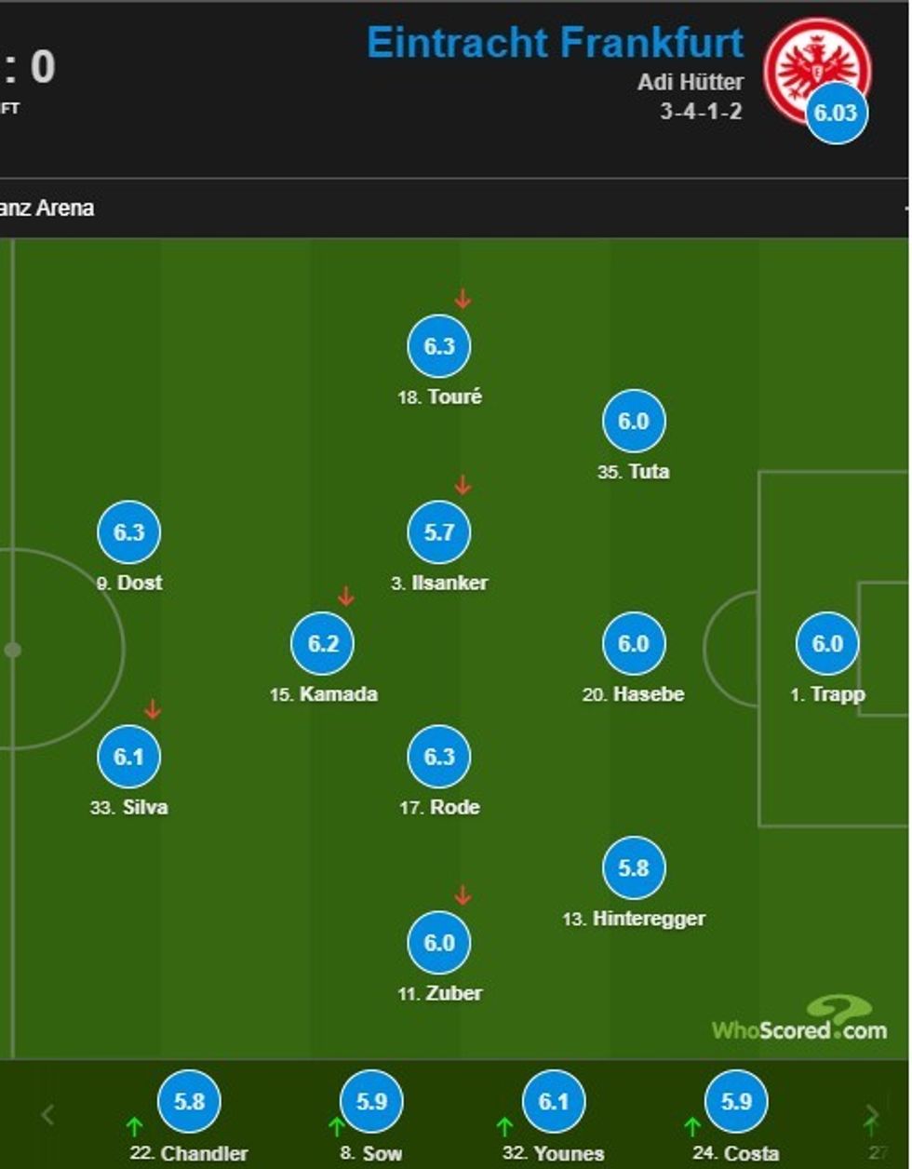Select Kamada's 6.2 rating badge
The image size is (912, 1169).
pyautogui.click(x=323, y=643)
